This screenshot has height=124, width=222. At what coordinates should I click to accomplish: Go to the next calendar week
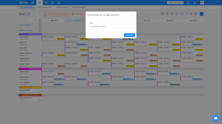pyautogui.click(x=39, y=14)
